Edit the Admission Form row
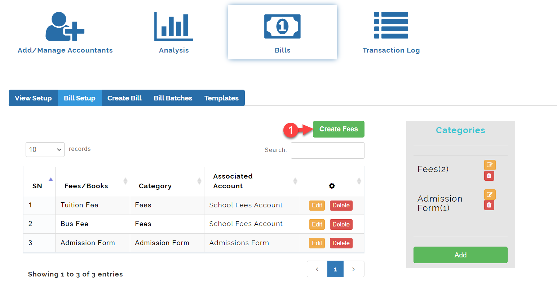 (x=317, y=243)
